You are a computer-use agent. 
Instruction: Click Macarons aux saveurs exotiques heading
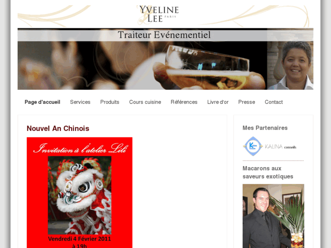[x=268, y=172]
